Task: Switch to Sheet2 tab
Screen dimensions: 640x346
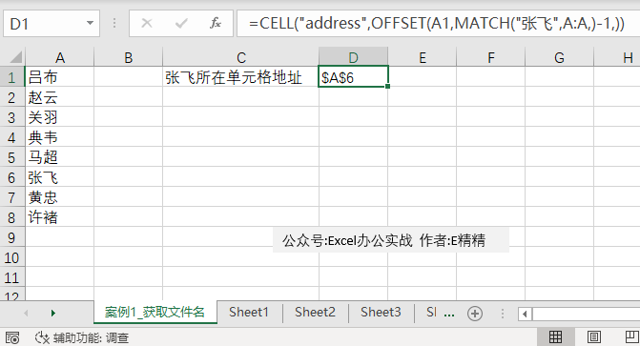Action: click(315, 312)
